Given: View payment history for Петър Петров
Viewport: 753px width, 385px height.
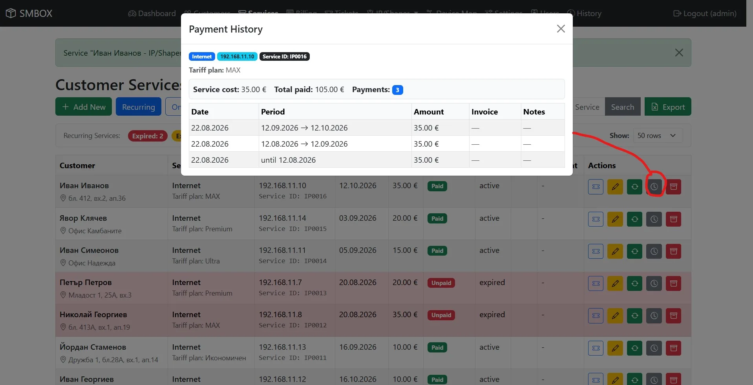Looking at the screenshot, I should (x=654, y=283).
